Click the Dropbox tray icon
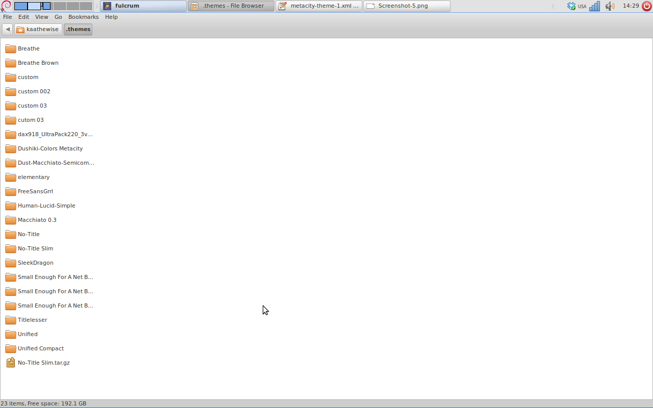The width and height of the screenshot is (653, 408). coord(571,6)
